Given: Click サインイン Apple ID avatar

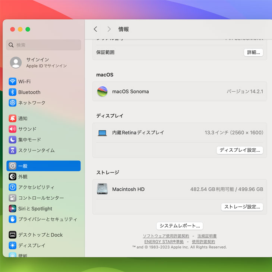Looking at the screenshot, I should click(x=16, y=63).
